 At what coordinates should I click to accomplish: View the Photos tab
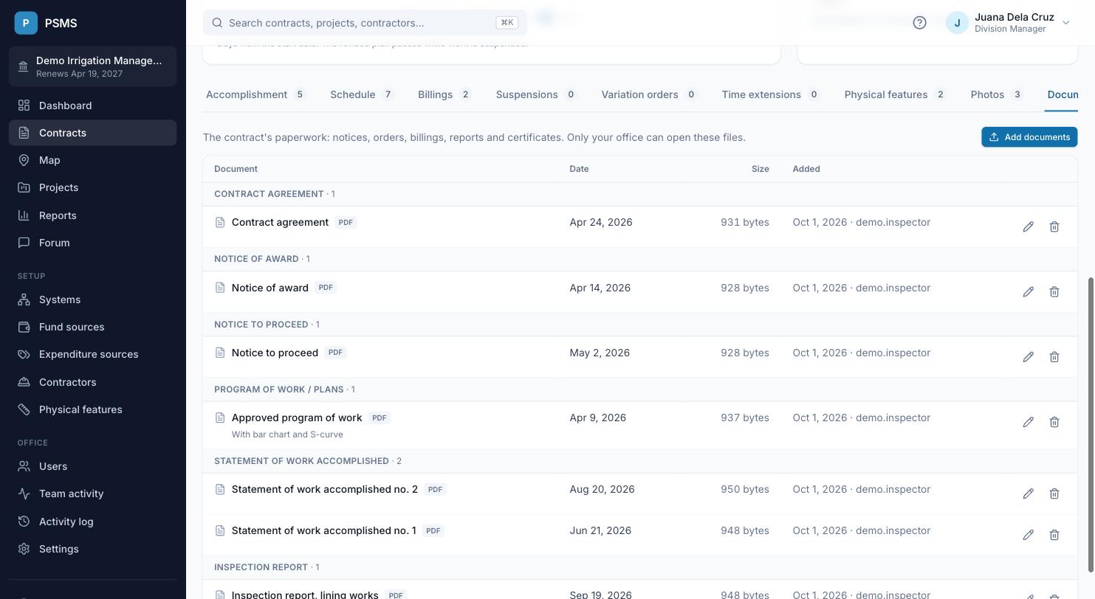click(x=997, y=94)
